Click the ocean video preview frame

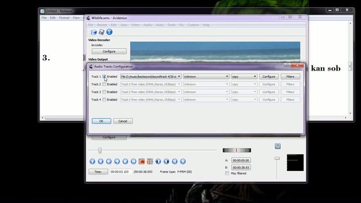pos(215,52)
